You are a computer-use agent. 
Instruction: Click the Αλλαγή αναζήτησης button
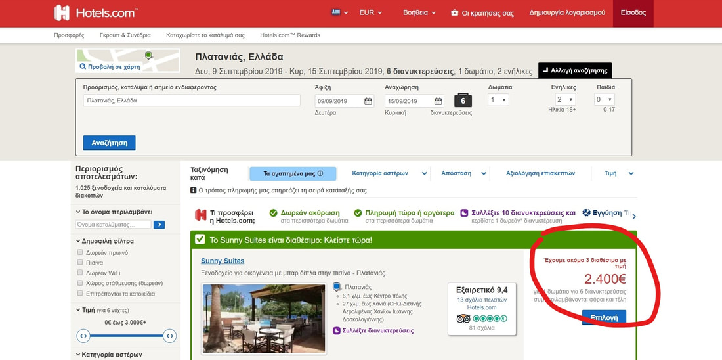[575, 70]
